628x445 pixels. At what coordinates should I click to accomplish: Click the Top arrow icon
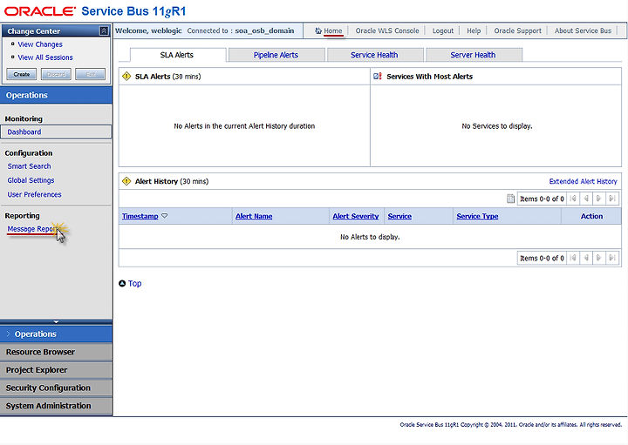[x=122, y=284]
